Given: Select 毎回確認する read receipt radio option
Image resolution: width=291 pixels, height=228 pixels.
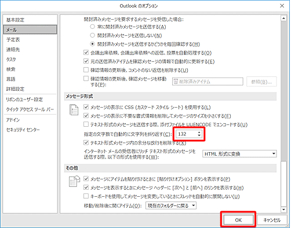Looking at the screenshot, I should pyautogui.click(x=93, y=44).
